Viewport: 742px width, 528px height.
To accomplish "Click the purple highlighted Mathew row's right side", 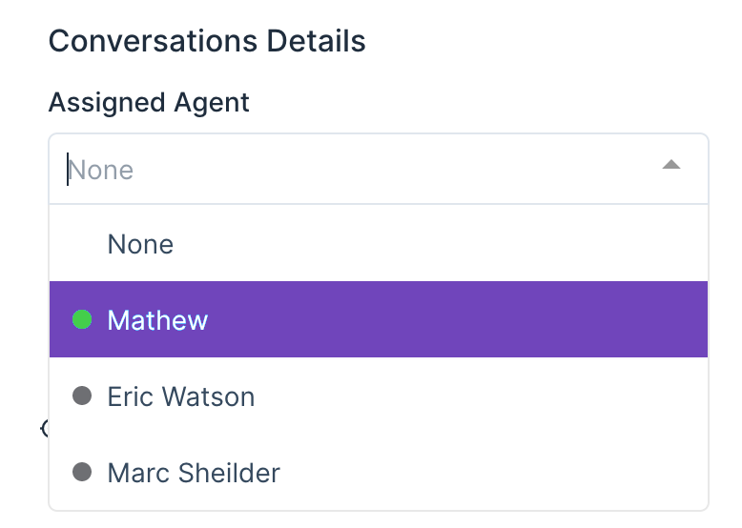I will (572, 320).
